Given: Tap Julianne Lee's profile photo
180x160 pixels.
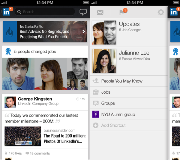Looking at the screenshot, I should click(x=104, y=61).
